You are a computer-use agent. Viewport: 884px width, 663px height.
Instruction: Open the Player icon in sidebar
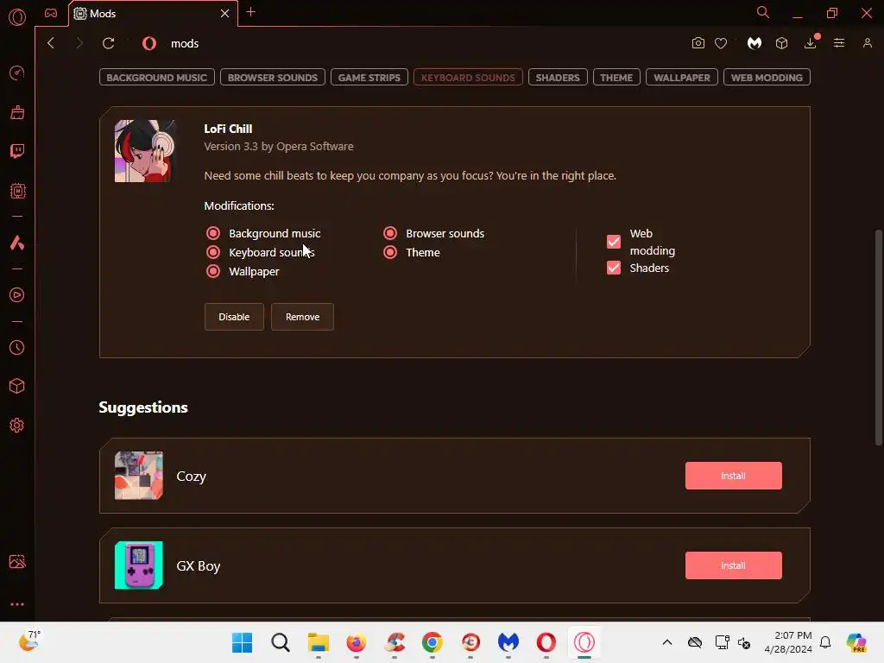[17, 295]
